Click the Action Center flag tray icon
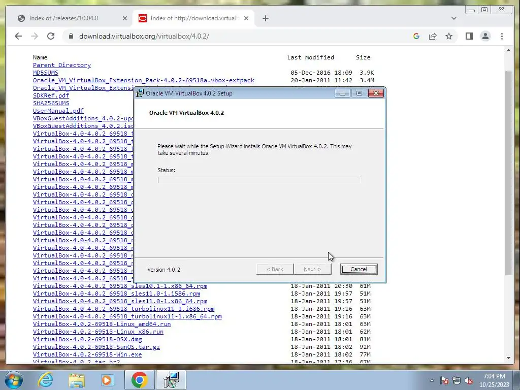The height and width of the screenshot is (390, 520). [444, 381]
